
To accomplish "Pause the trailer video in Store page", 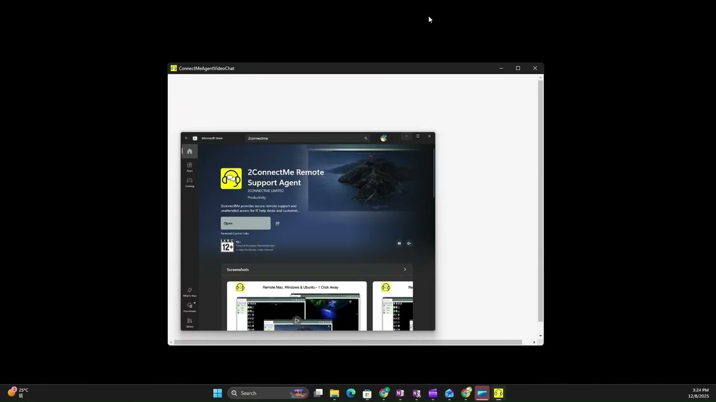I will [399, 243].
